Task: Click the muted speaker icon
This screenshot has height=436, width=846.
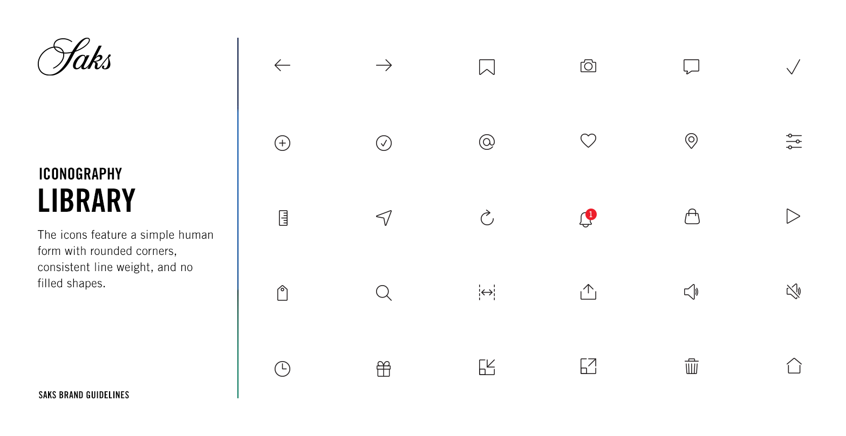Action: (794, 292)
